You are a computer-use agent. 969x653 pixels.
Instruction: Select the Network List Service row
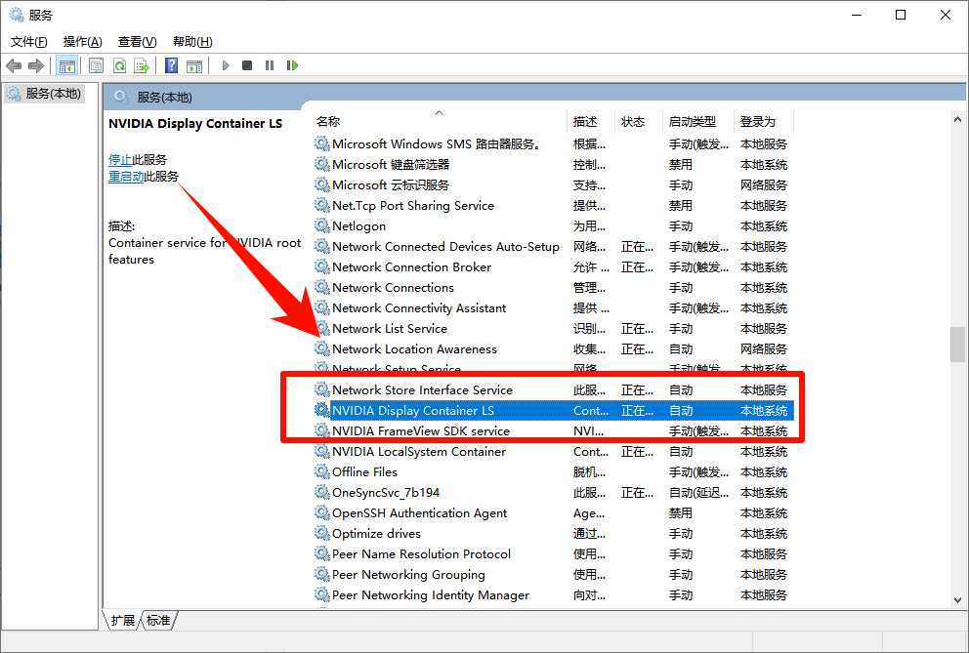(x=553, y=329)
